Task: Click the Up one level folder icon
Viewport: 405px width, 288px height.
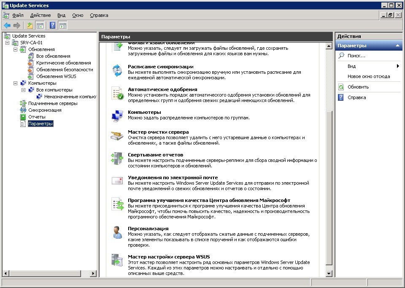Action: [x=30, y=25]
